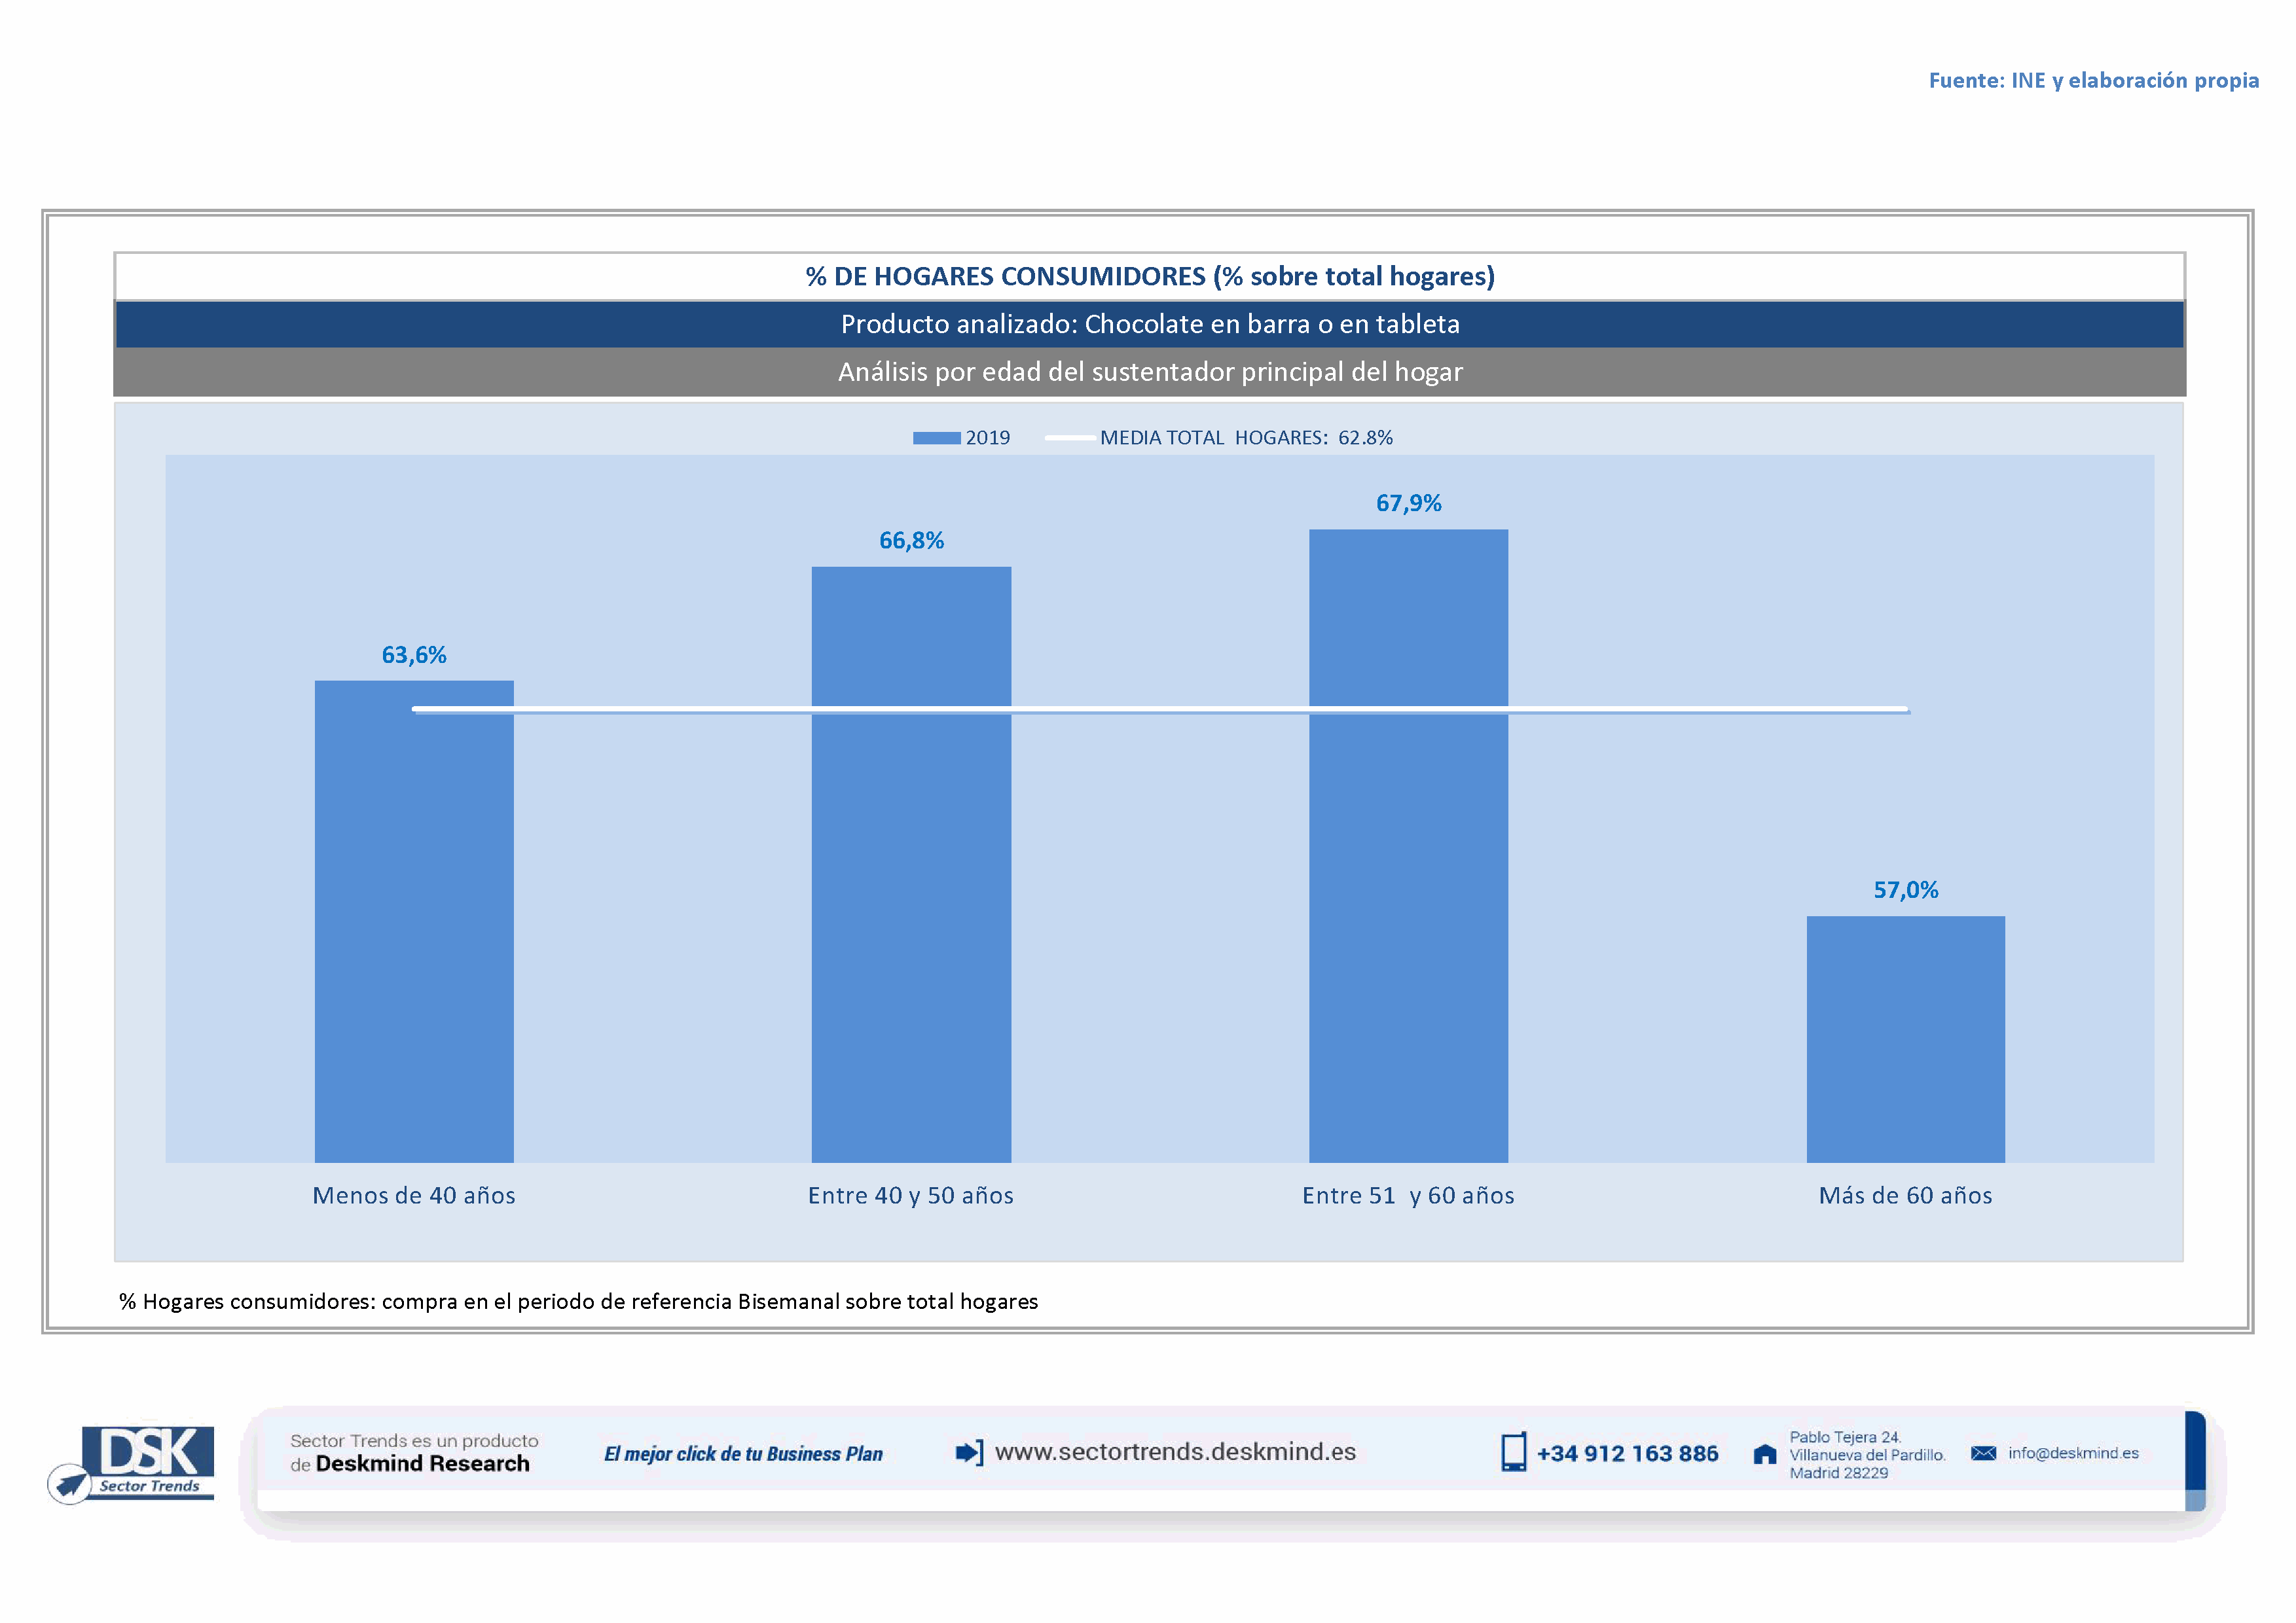
Task: Click the 57,0% data label
Action: pyautogui.click(x=1905, y=889)
